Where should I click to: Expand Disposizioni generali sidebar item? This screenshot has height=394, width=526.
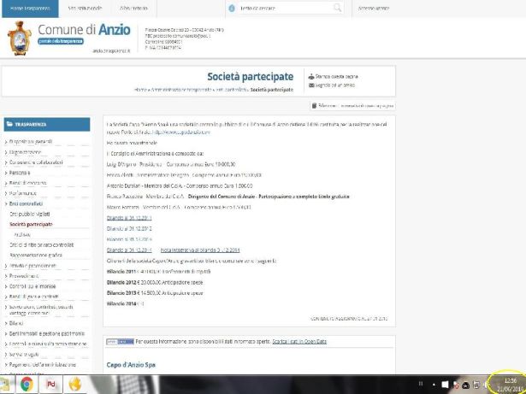(31, 142)
